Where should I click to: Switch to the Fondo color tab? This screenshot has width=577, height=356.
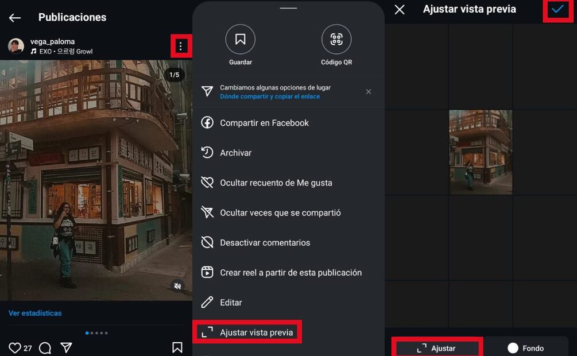(x=525, y=348)
